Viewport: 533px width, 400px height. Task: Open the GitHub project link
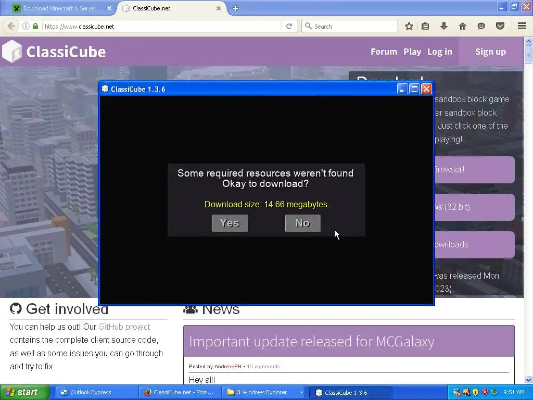tap(124, 327)
